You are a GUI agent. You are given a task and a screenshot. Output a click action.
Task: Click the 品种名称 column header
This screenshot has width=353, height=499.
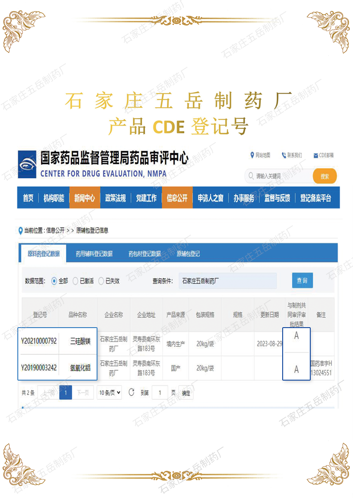click(77, 315)
